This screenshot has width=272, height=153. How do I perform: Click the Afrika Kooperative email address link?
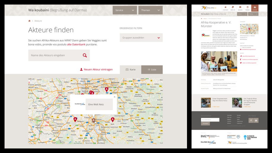[249, 49]
